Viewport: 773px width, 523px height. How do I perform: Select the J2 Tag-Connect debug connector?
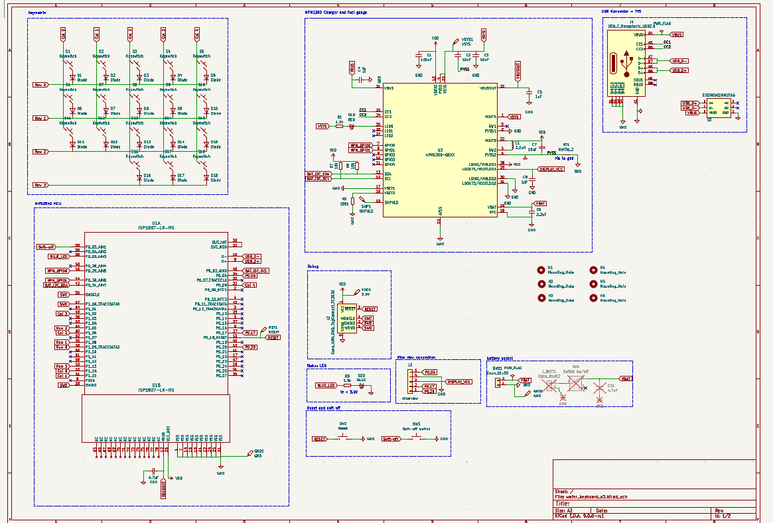pos(349,318)
